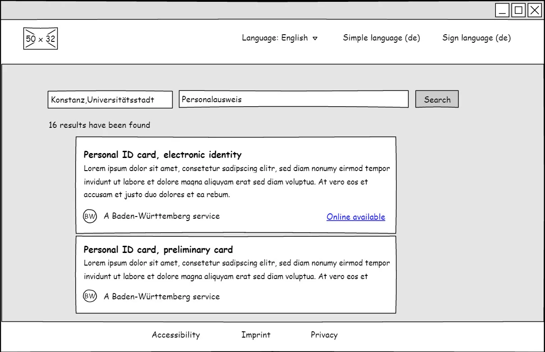Open Personal ID card, preliminary card result

tap(158, 249)
